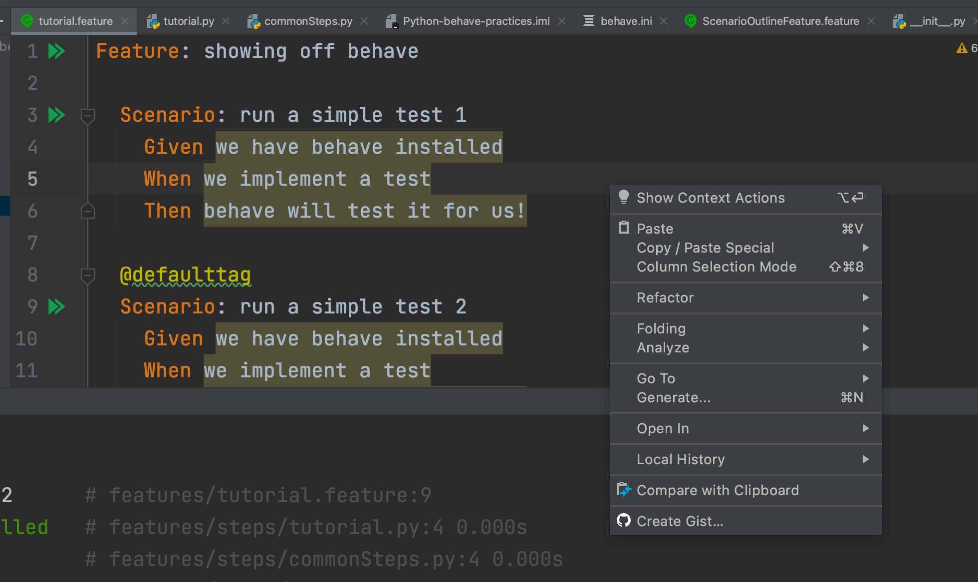Open the ScenarioOutlineFeature.feature tab
Viewport: 978px width, 582px height.
coord(780,21)
